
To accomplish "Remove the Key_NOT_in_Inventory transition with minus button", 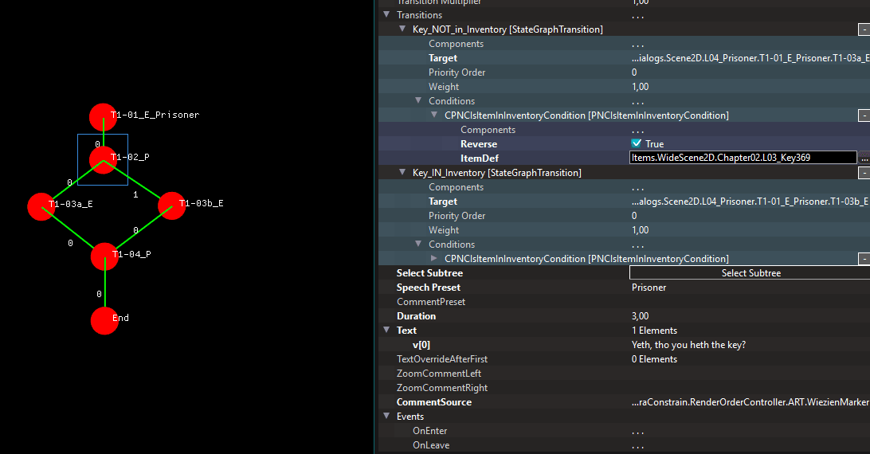I will click(864, 29).
